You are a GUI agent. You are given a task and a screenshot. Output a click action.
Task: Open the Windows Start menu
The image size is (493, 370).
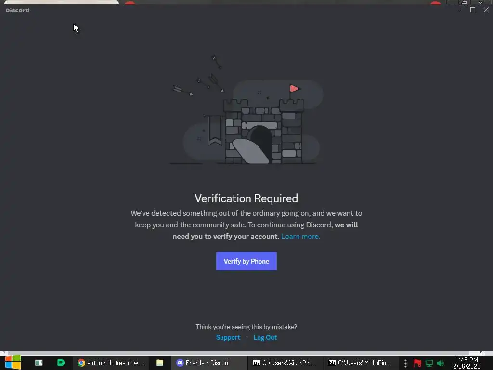pyautogui.click(x=13, y=363)
